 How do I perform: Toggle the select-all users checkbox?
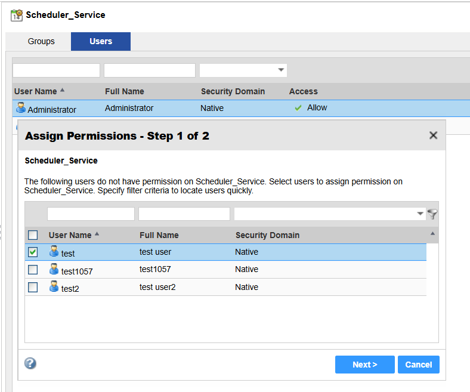click(x=33, y=235)
